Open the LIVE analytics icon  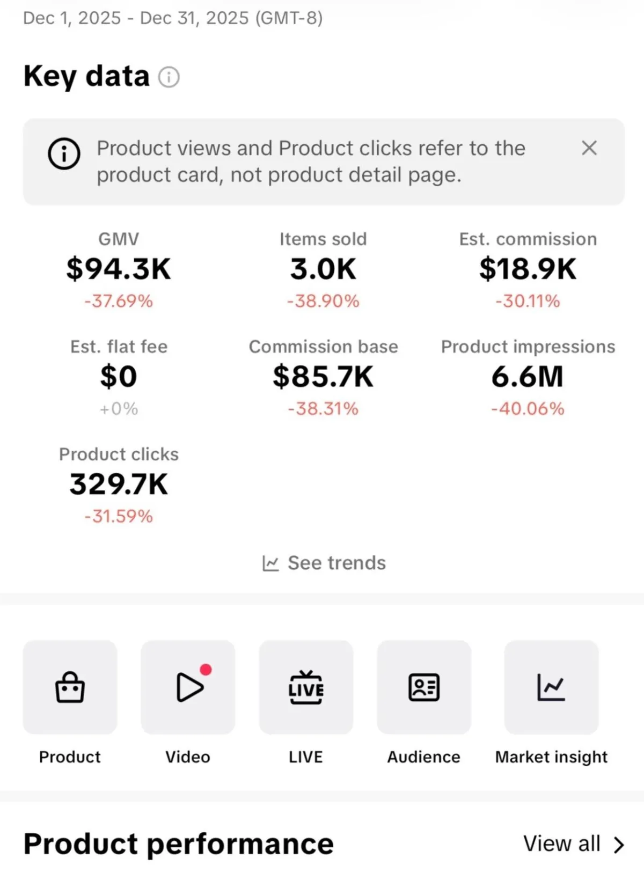(x=306, y=687)
